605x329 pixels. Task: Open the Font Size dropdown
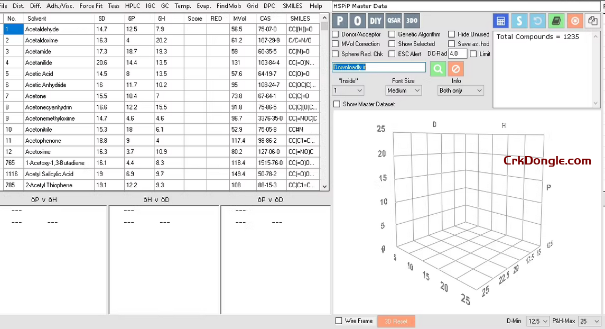point(403,90)
